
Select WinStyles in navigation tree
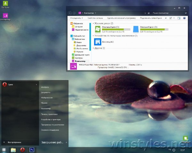click(77, 58)
